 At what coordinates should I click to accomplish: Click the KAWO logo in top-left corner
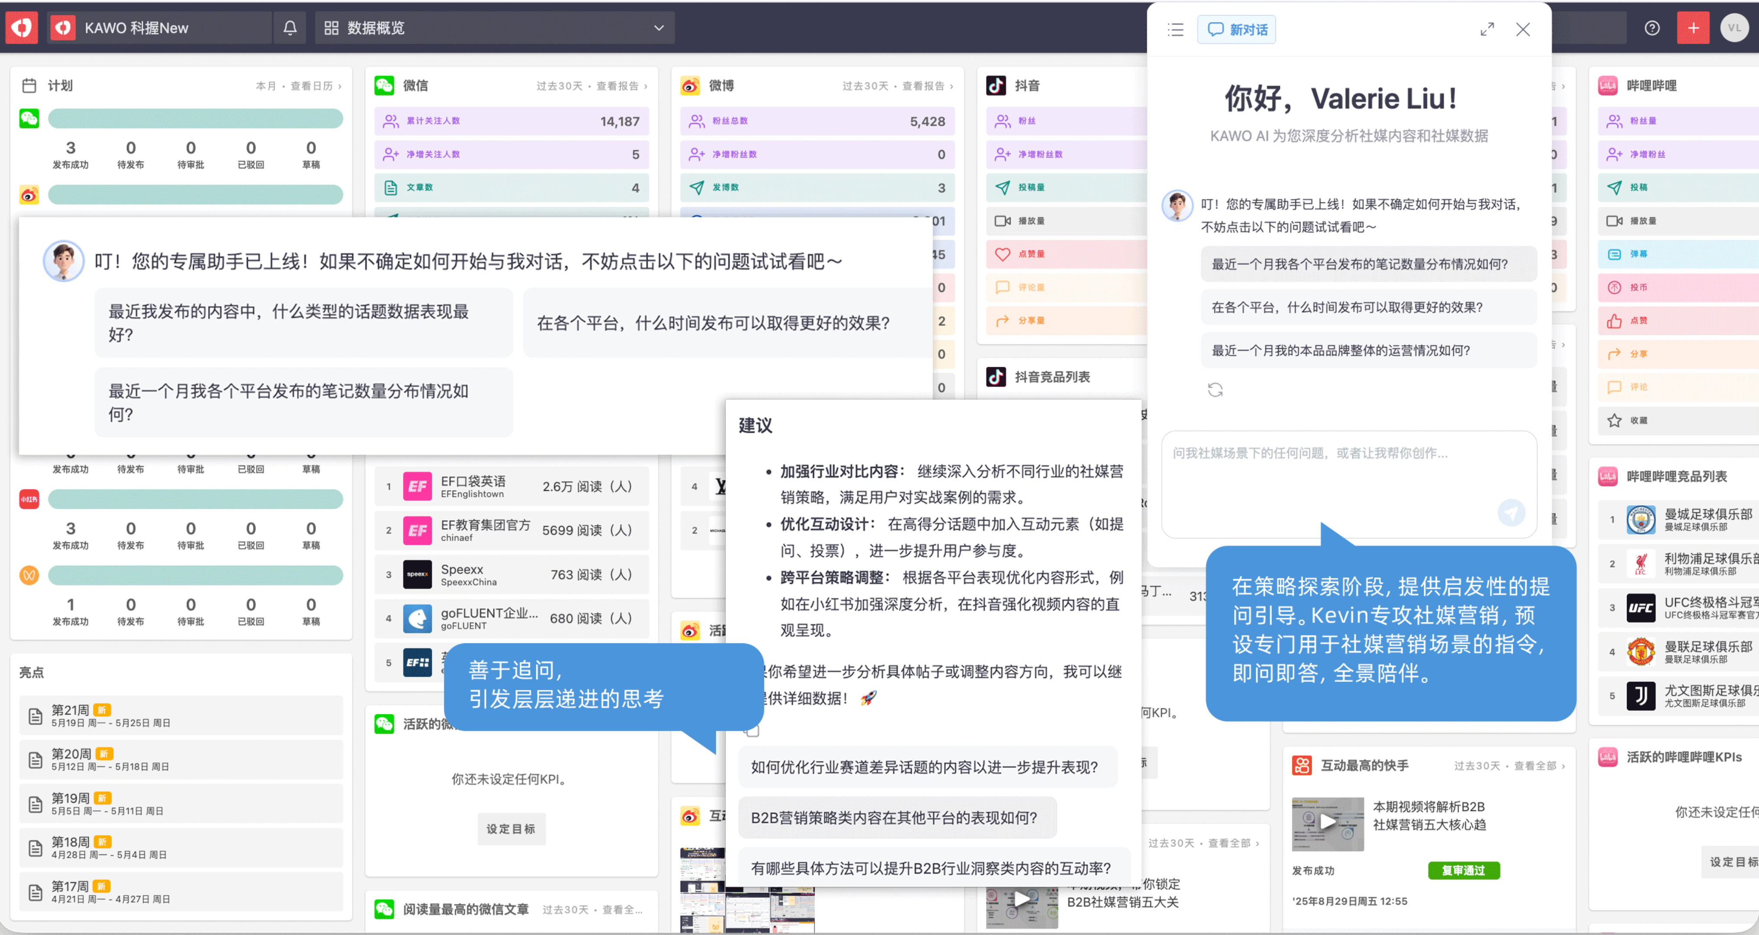tap(21, 28)
